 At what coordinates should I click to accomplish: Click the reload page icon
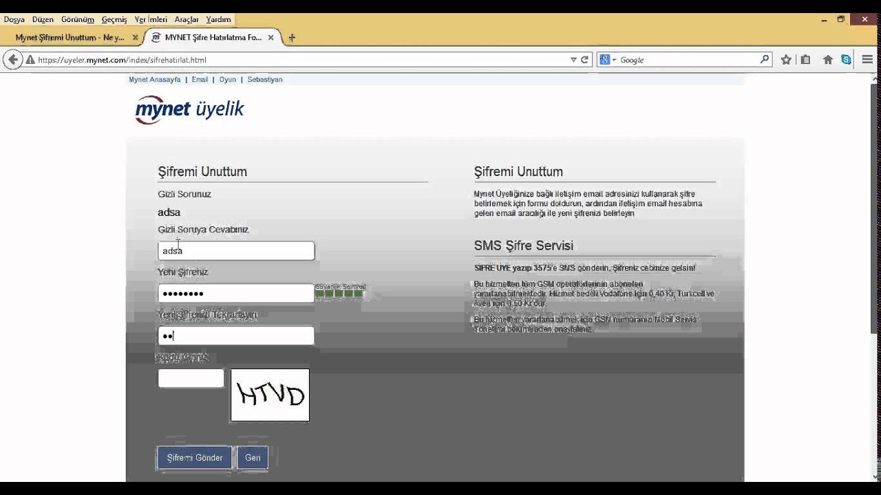(x=584, y=60)
